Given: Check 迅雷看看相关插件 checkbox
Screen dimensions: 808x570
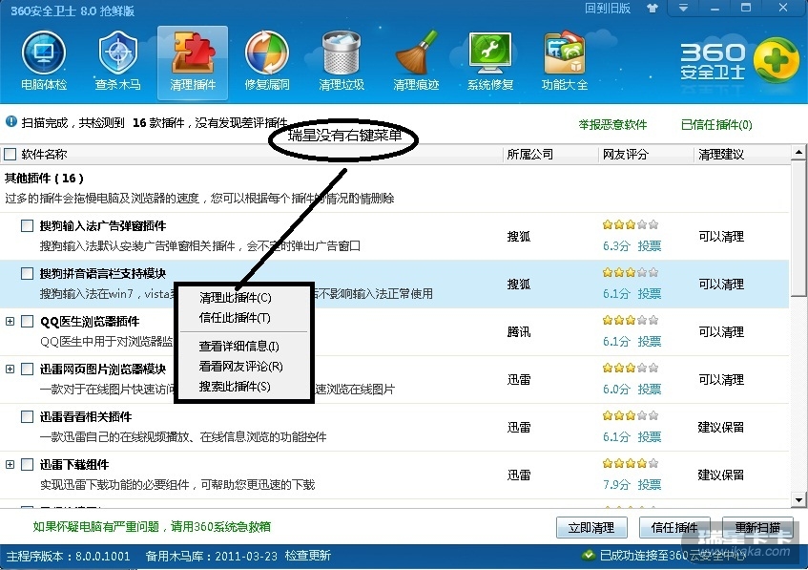Looking at the screenshot, I should coord(27,417).
